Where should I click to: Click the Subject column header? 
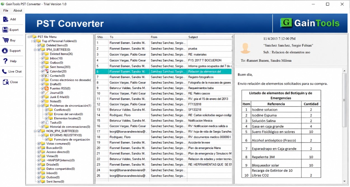[x=209, y=37]
